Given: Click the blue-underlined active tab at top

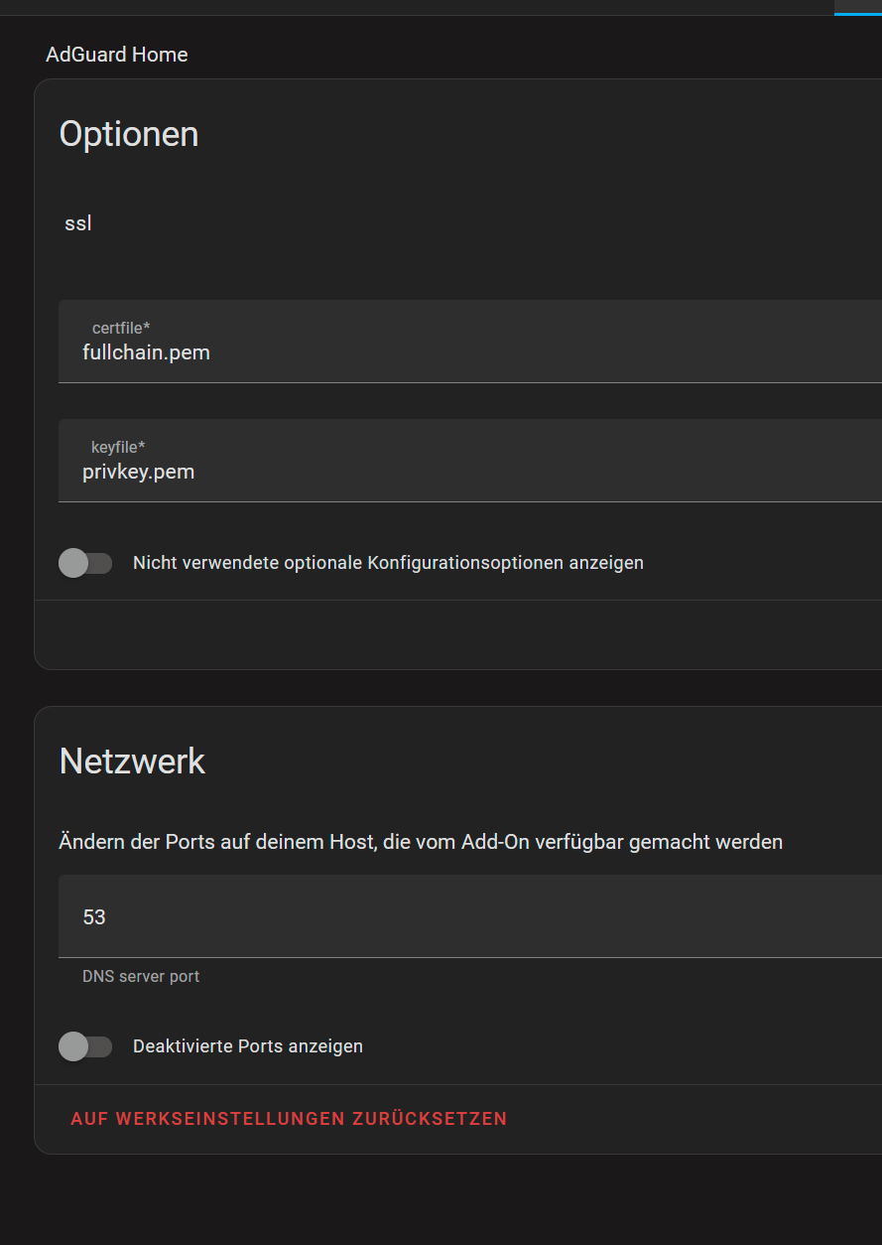Looking at the screenshot, I should (x=858, y=7).
